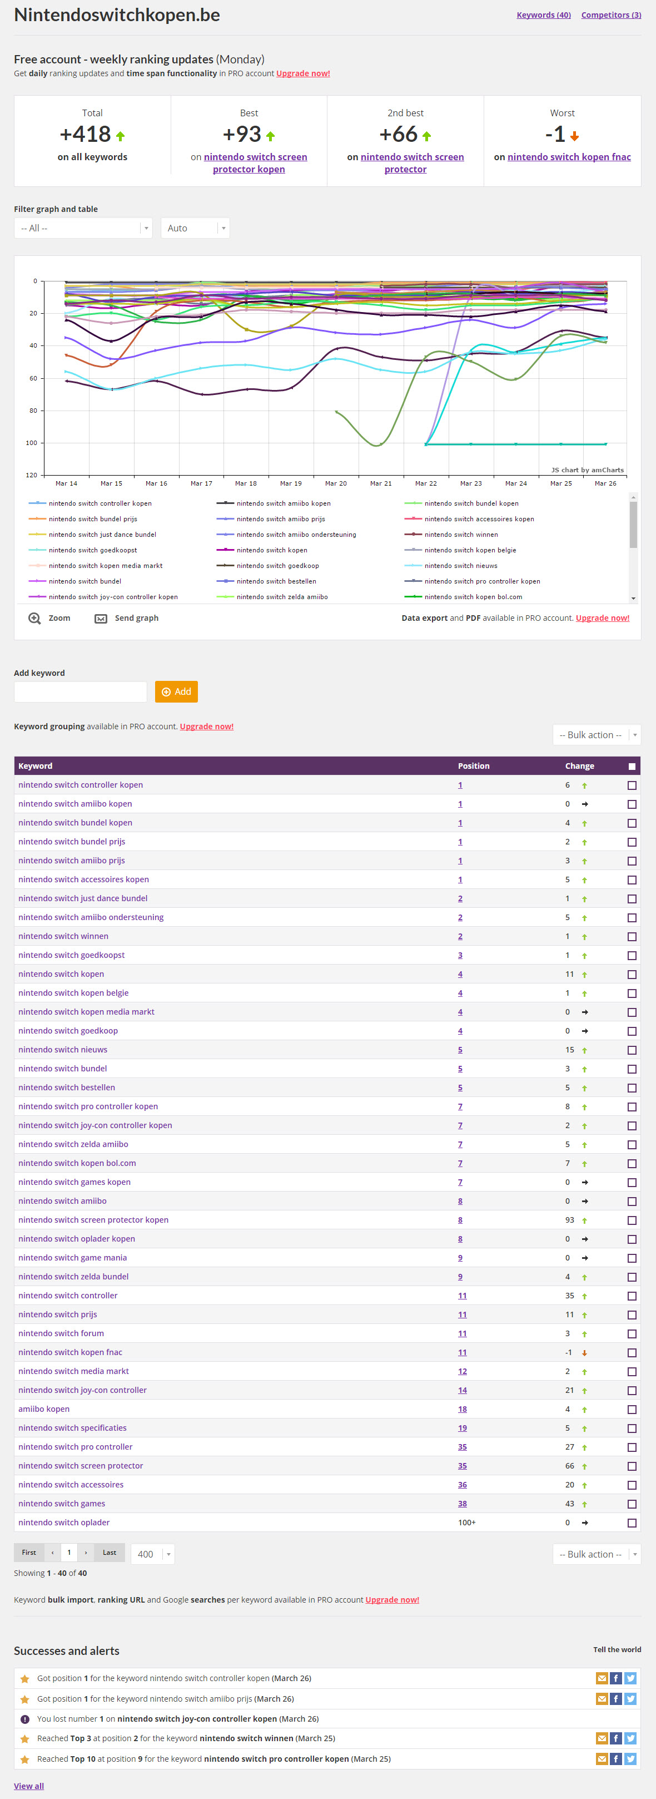Click position 38 for nintendo switch games
Viewport: 656px width, 1799px height.
(x=462, y=1504)
